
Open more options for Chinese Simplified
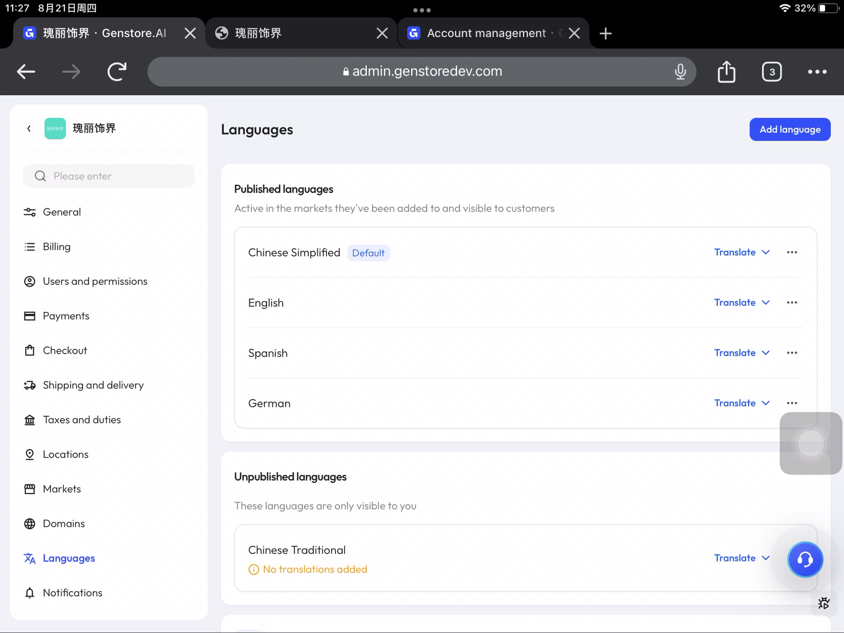[792, 252]
